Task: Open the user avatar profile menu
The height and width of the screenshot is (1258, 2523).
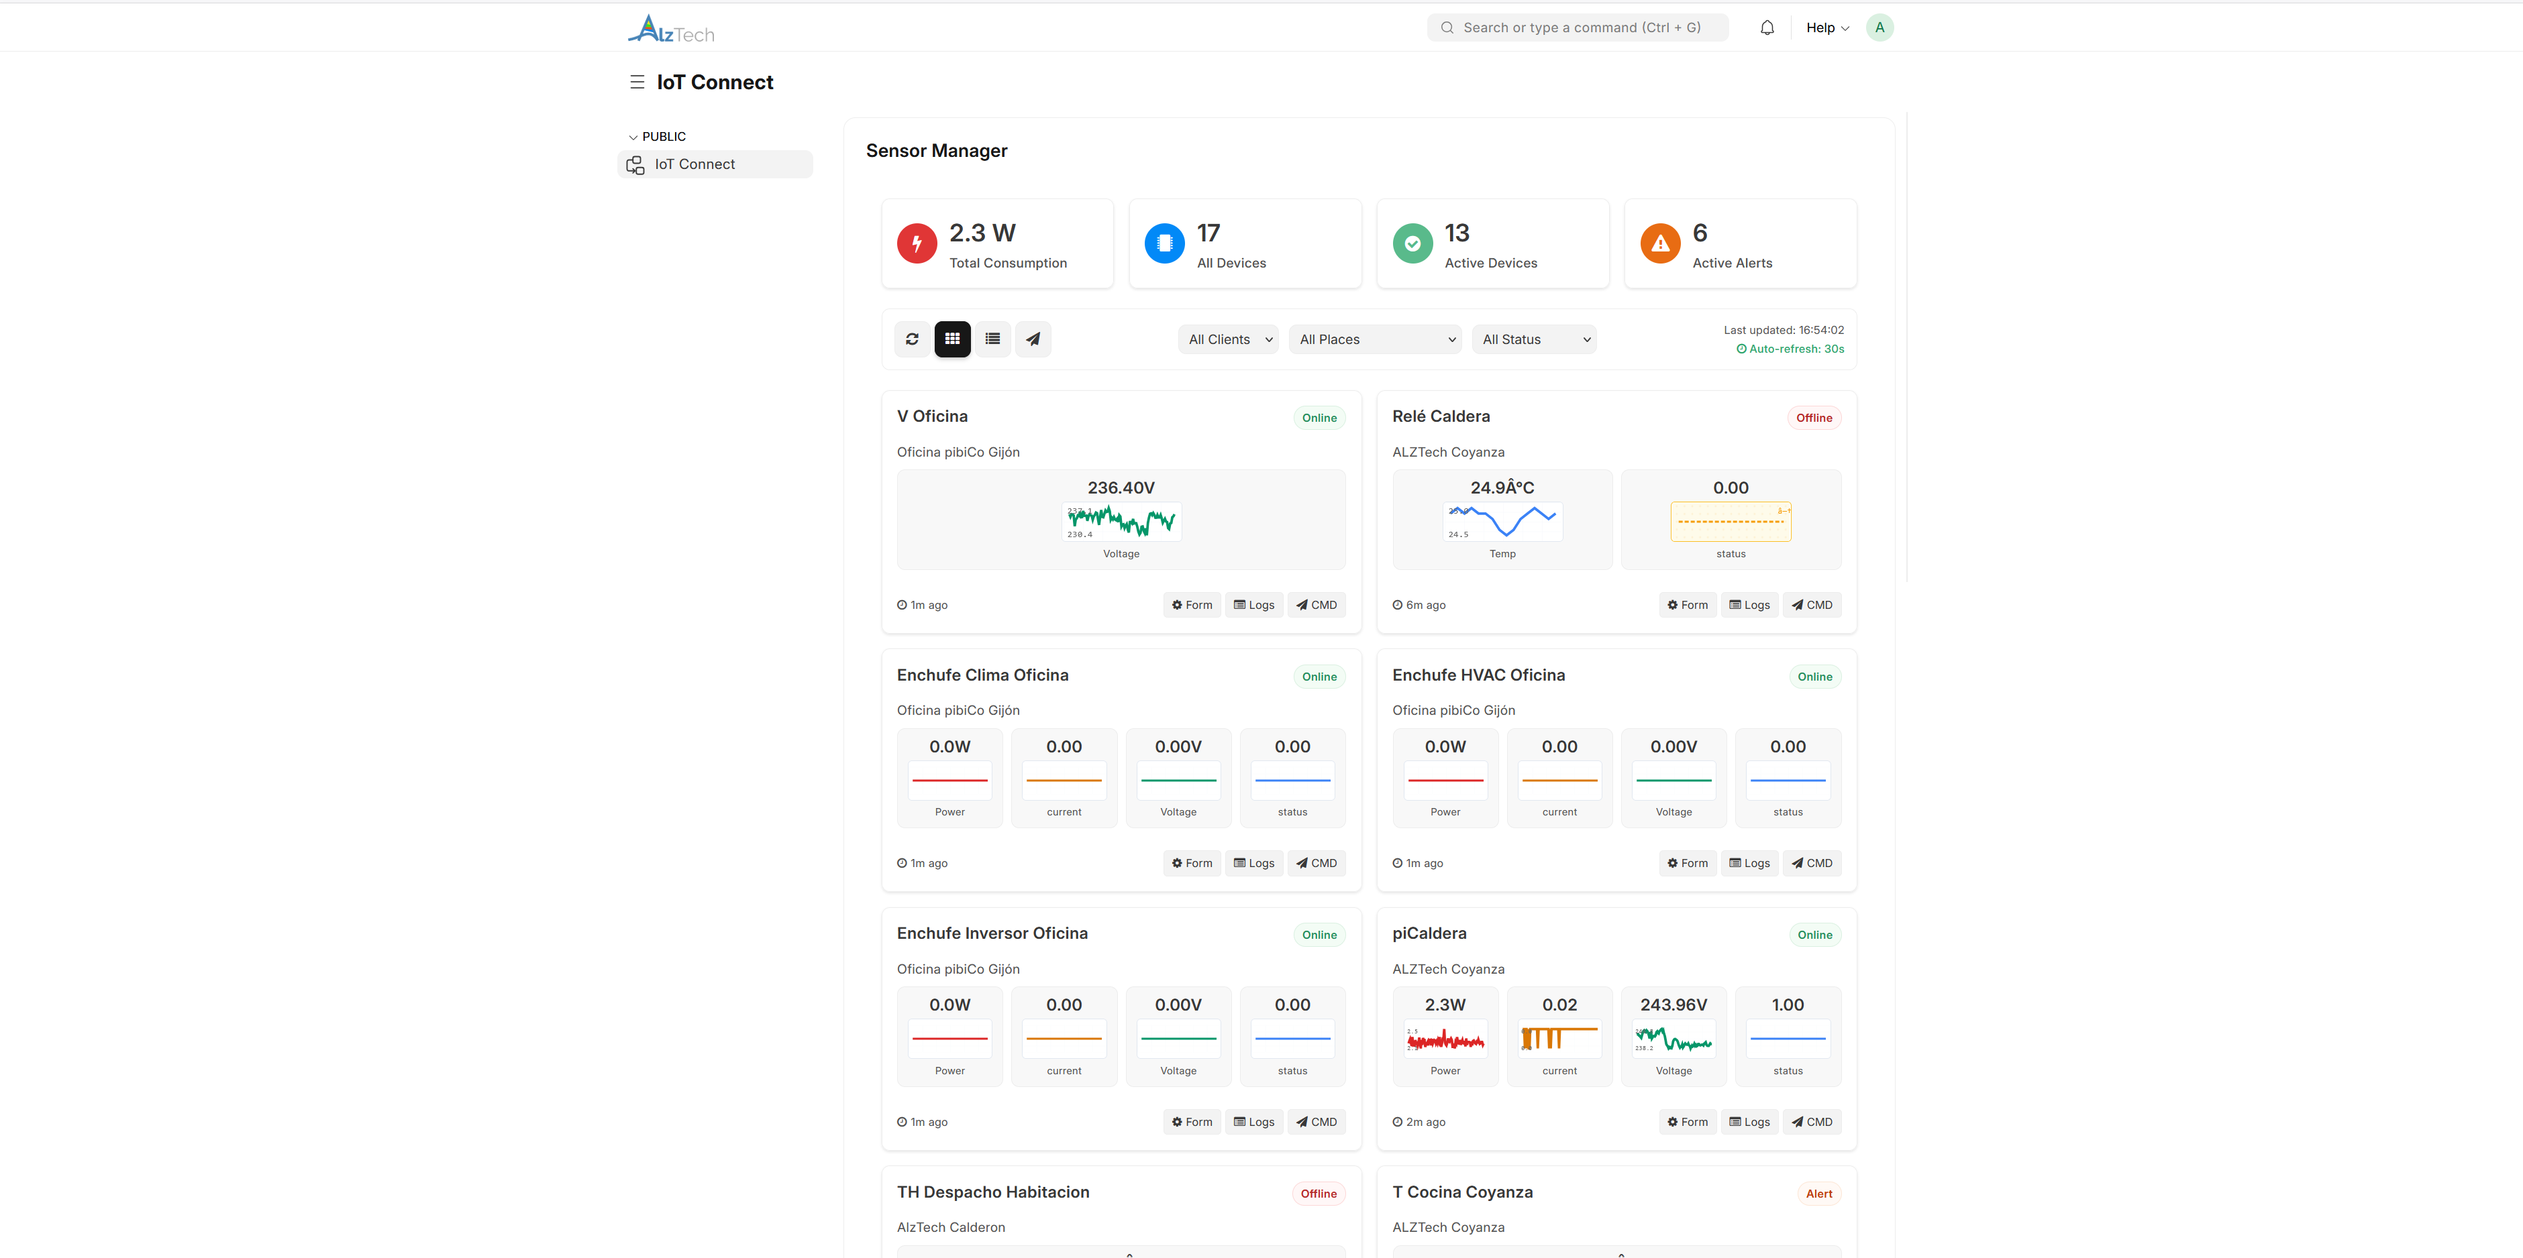Action: pyautogui.click(x=1880, y=26)
